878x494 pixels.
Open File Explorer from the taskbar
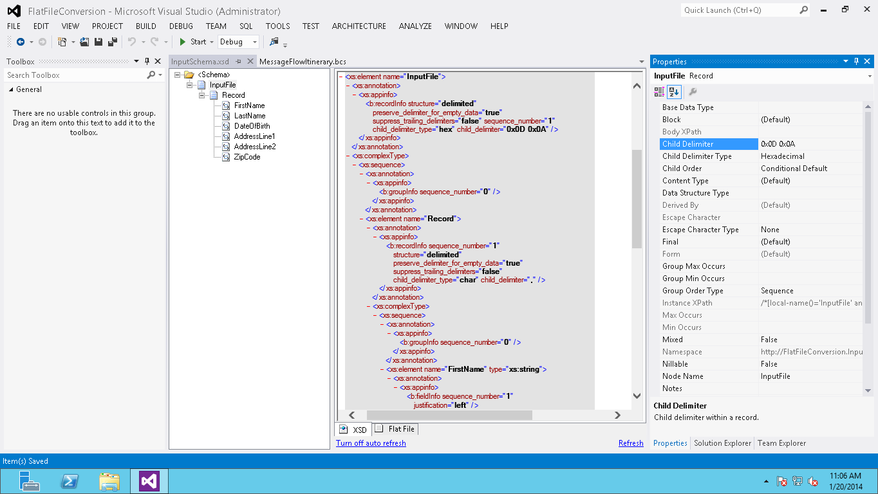(x=109, y=480)
